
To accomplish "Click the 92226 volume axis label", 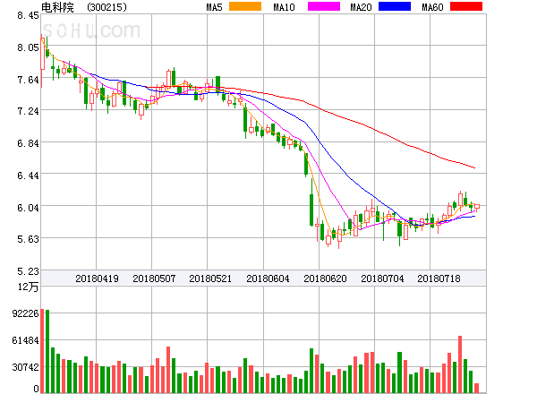I will coord(25,313).
